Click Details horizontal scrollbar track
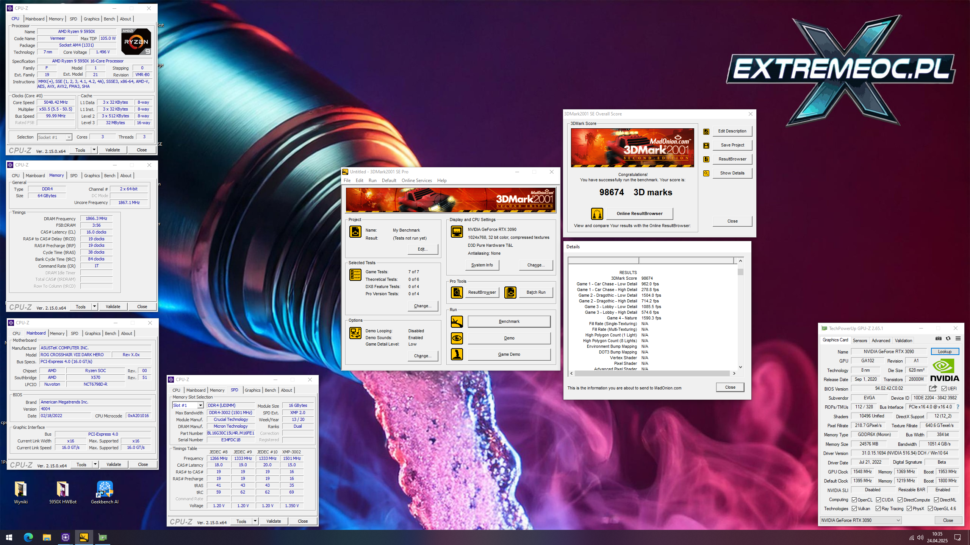The image size is (970, 545). click(652, 373)
